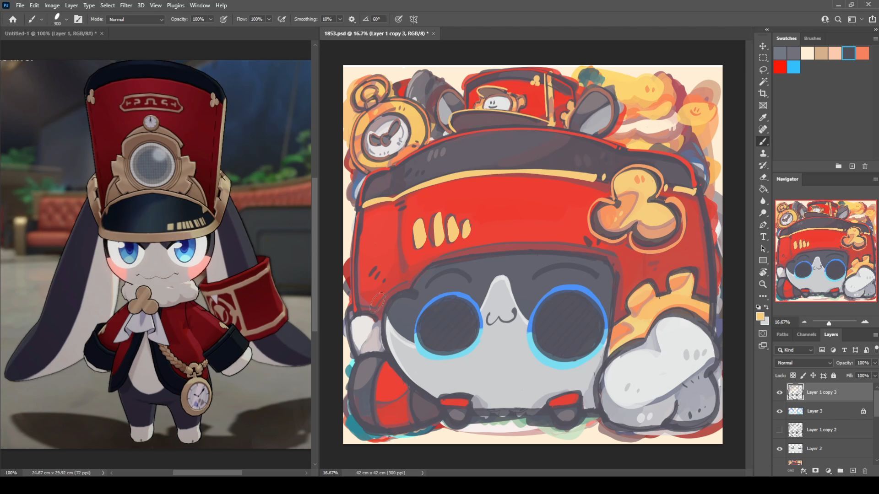Toggle pressure for opacity button
This screenshot has width=879, height=494.
point(223,19)
